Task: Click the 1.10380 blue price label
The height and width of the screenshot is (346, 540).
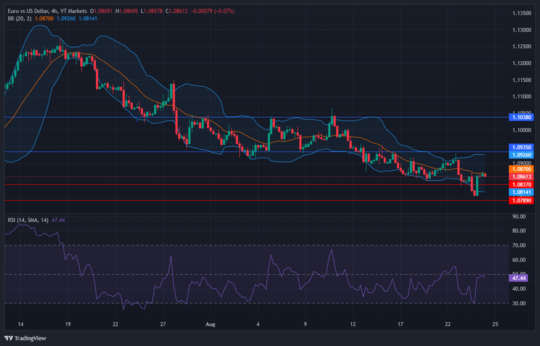Action: pos(522,117)
